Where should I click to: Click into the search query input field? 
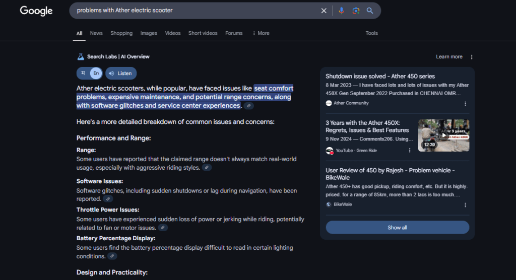pyautogui.click(x=197, y=11)
